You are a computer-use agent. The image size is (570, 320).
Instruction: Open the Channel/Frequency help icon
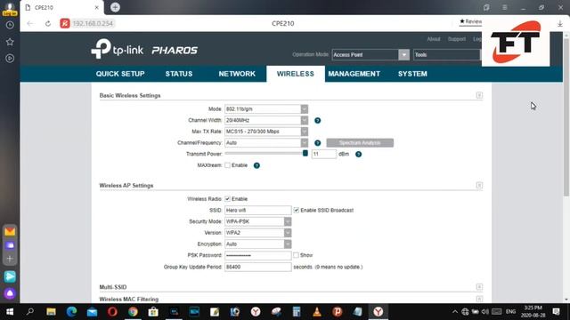click(x=317, y=143)
